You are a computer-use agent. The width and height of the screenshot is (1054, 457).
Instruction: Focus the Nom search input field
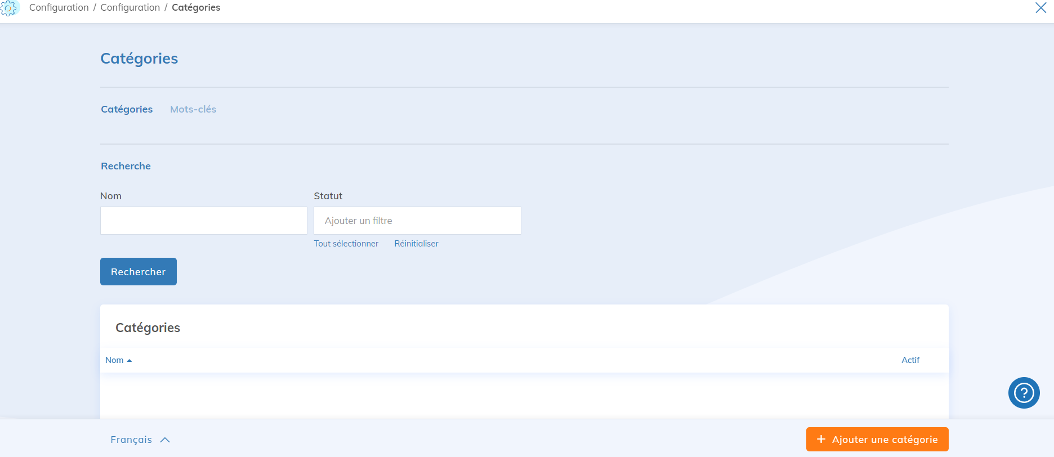tap(203, 221)
